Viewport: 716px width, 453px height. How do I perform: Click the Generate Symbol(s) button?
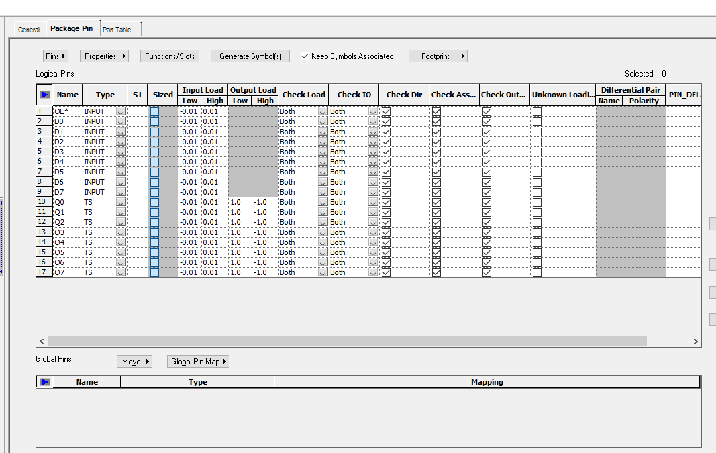[250, 56]
